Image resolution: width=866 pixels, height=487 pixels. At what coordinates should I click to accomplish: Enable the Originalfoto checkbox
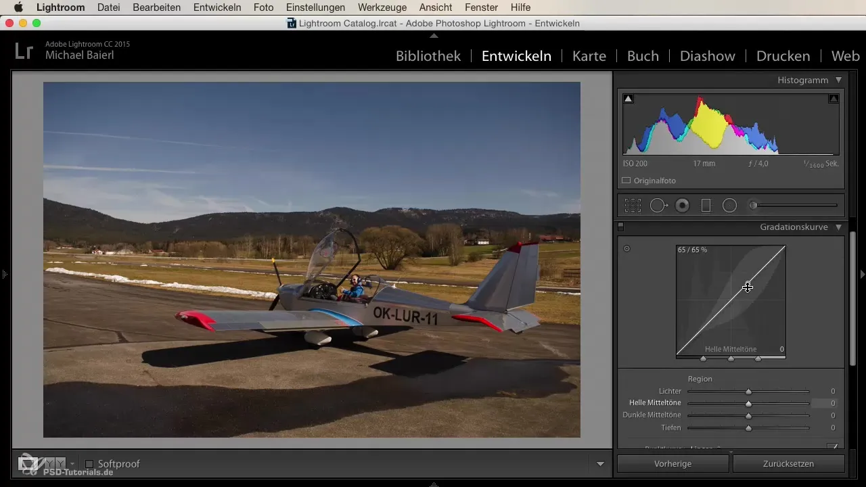[x=626, y=181]
